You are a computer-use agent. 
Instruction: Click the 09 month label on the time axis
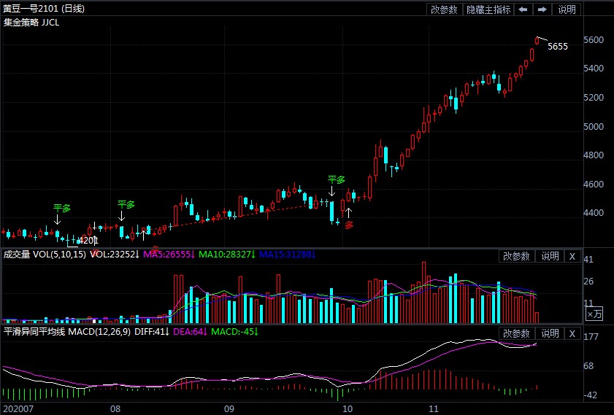click(229, 409)
